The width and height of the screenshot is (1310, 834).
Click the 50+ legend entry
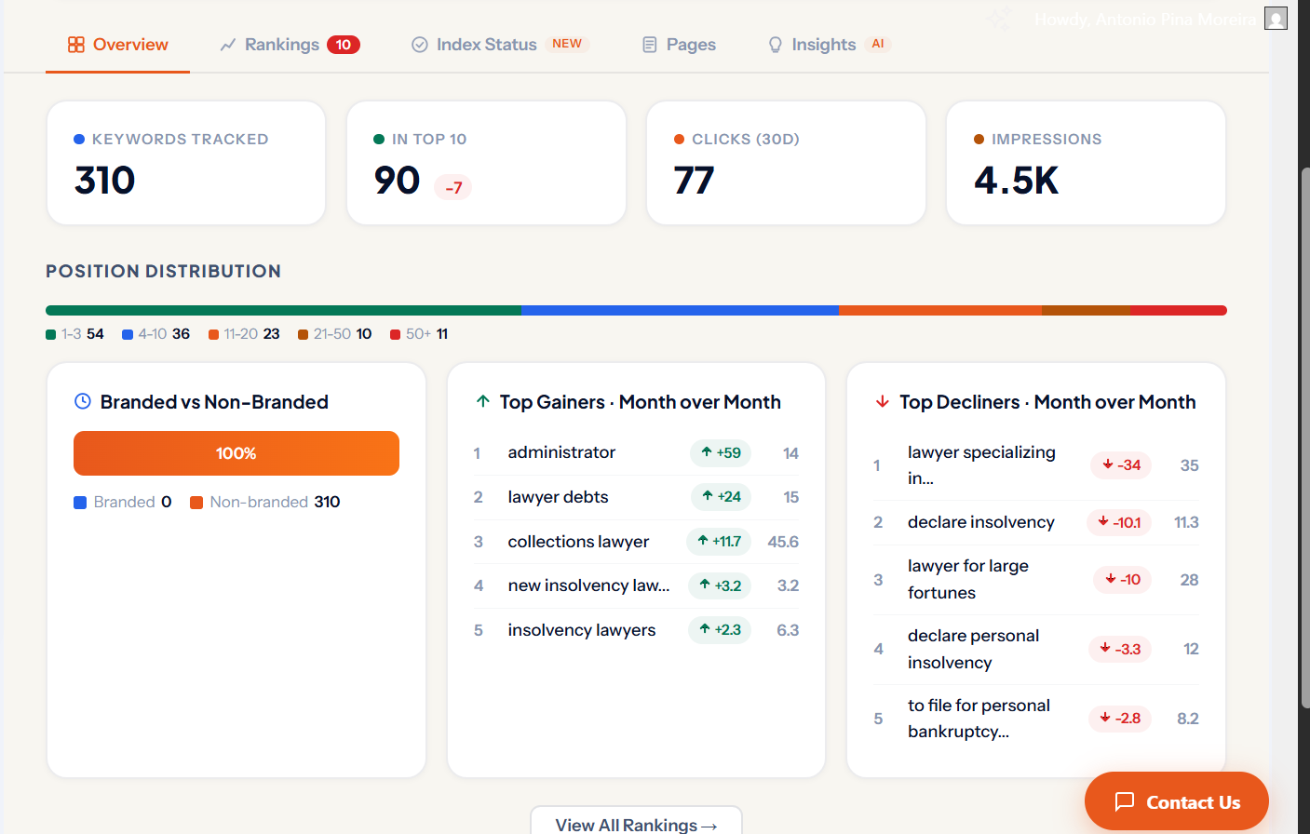[x=419, y=334]
